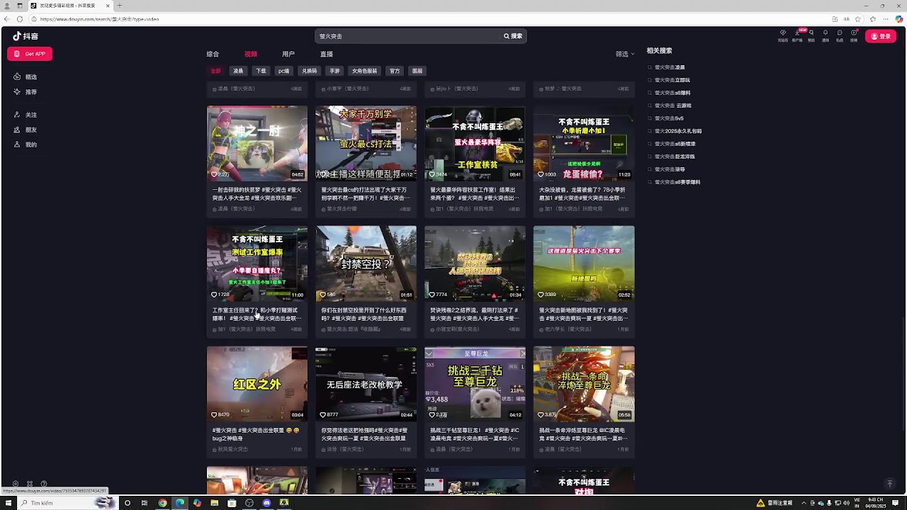The height and width of the screenshot is (510, 907).
Task: Click the back-to-top arrow icon
Action: [x=890, y=484]
